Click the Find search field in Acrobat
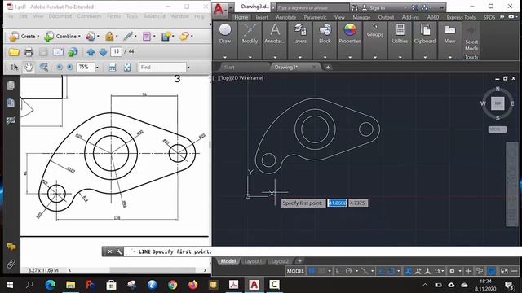This screenshot has width=522, height=293. click(162, 67)
